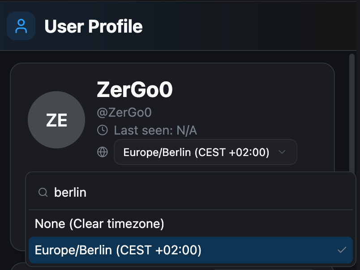Viewport: 360px width, 270px height.
Task: Click inside the berlin search field
Action: click(134, 192)
